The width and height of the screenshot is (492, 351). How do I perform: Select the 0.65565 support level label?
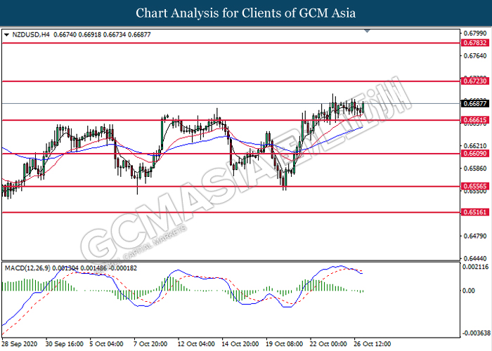coord(475,186)
